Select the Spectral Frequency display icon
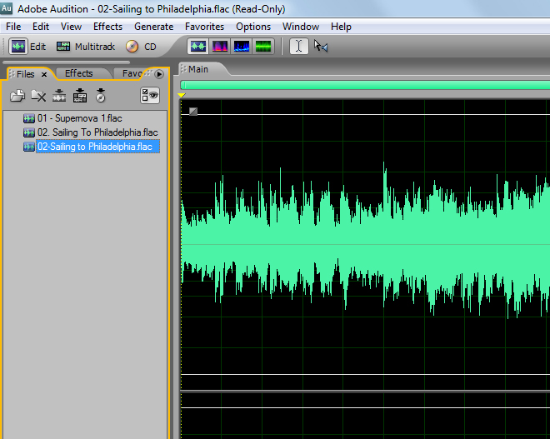Viewport: 550px width, 439px height. click(220, 47)
